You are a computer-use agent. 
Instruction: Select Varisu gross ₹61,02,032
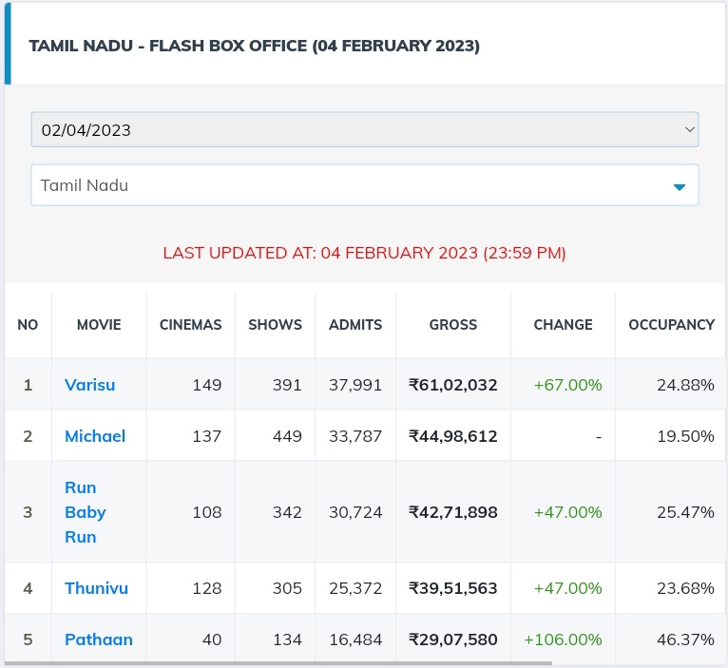click(x=452, y=385)
